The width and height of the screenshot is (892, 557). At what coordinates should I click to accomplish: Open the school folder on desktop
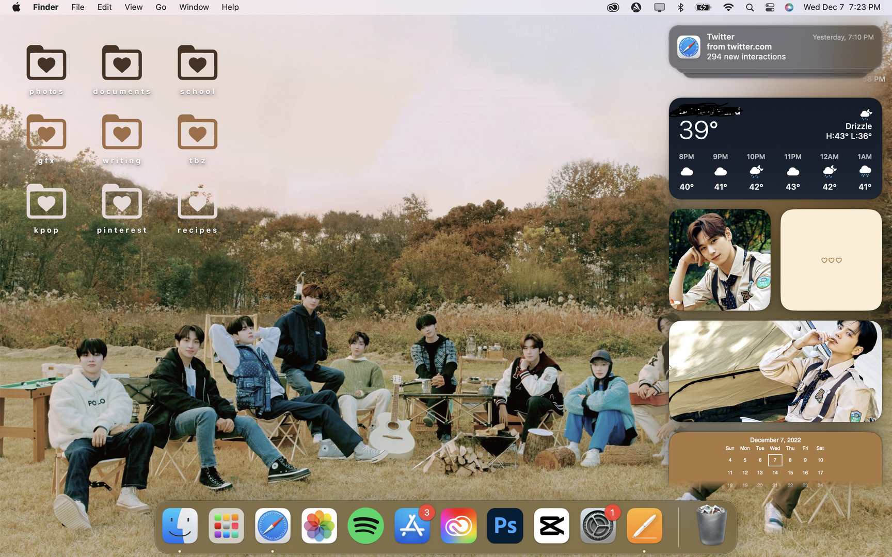pos(197,63)
